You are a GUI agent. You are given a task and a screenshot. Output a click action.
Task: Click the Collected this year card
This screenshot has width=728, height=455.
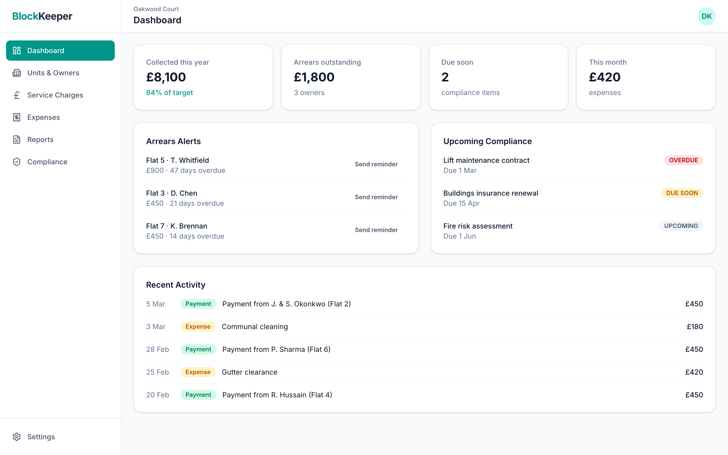coord(203,77)
